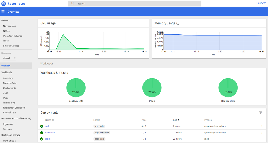Open Workloads section in sidebar
Screen dimensions: 268x143
[6, 72]
